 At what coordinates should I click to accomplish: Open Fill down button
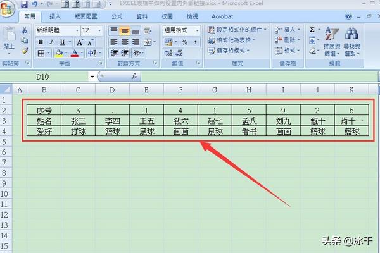312,40
